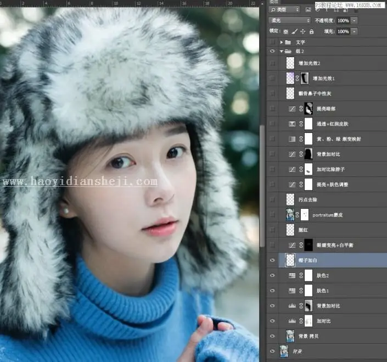
Task: Click mask link icon of 提亮暗部 layer
Action: click(x=301, y=109)
